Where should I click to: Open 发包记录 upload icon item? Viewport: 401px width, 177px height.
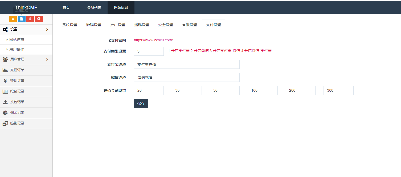coord(17,102)
